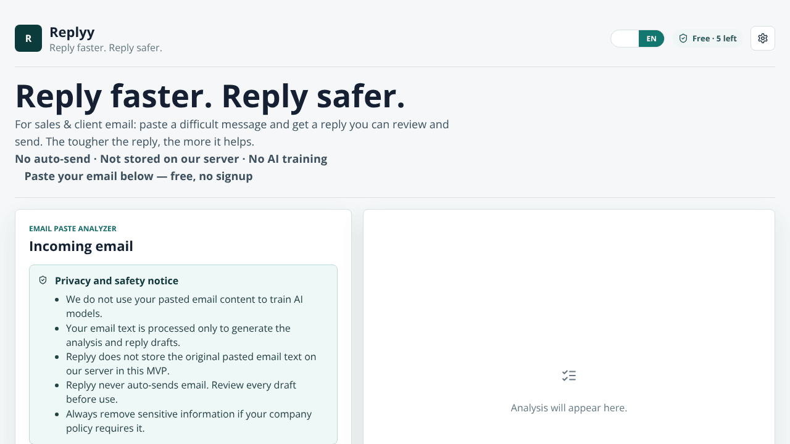Image resolution: width=790 pixels, height=444 pixels.
Task: Click "Paste your email below — free, no signup"
Action: [138, 176]
